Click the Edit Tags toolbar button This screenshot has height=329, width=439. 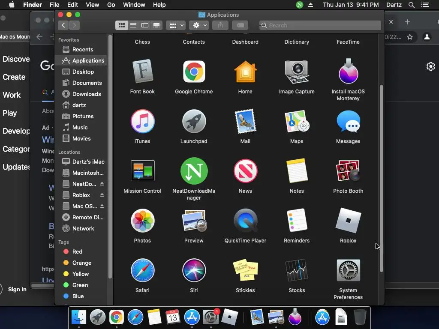point(240,25)
